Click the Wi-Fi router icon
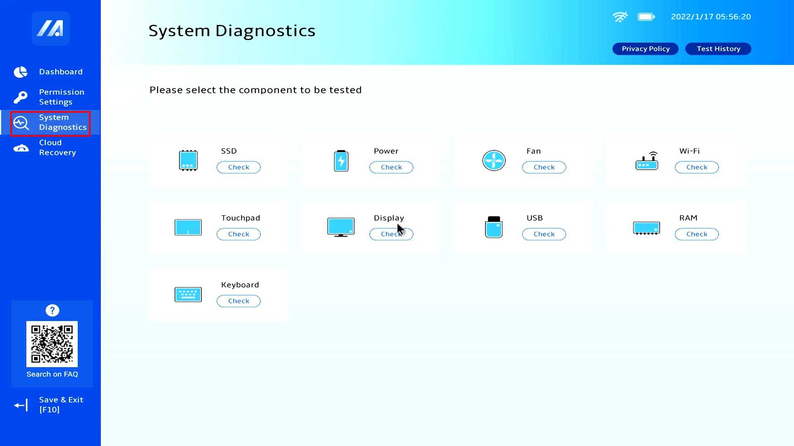The image size is (794, 446). click(x=647, y=161)
